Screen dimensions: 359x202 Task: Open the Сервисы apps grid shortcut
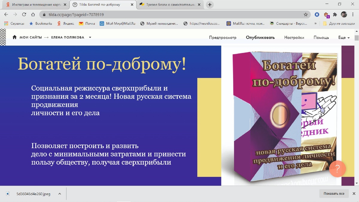pyautogui.click(x=14, y=24)
